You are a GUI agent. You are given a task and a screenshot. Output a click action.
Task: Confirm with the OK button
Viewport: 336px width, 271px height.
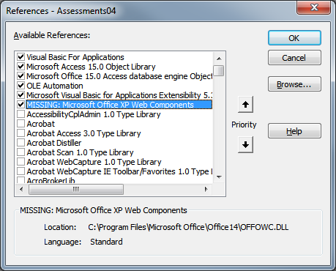[x=294, y=38]
